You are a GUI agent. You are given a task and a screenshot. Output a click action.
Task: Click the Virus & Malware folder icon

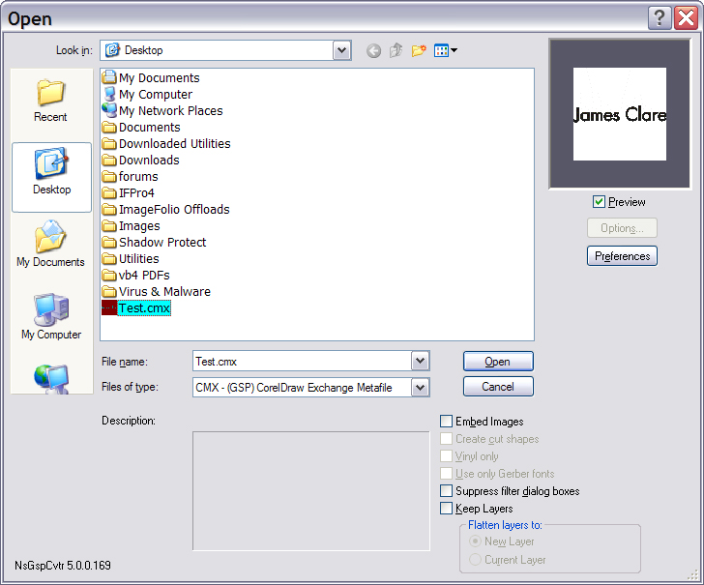tap(109, 291)
